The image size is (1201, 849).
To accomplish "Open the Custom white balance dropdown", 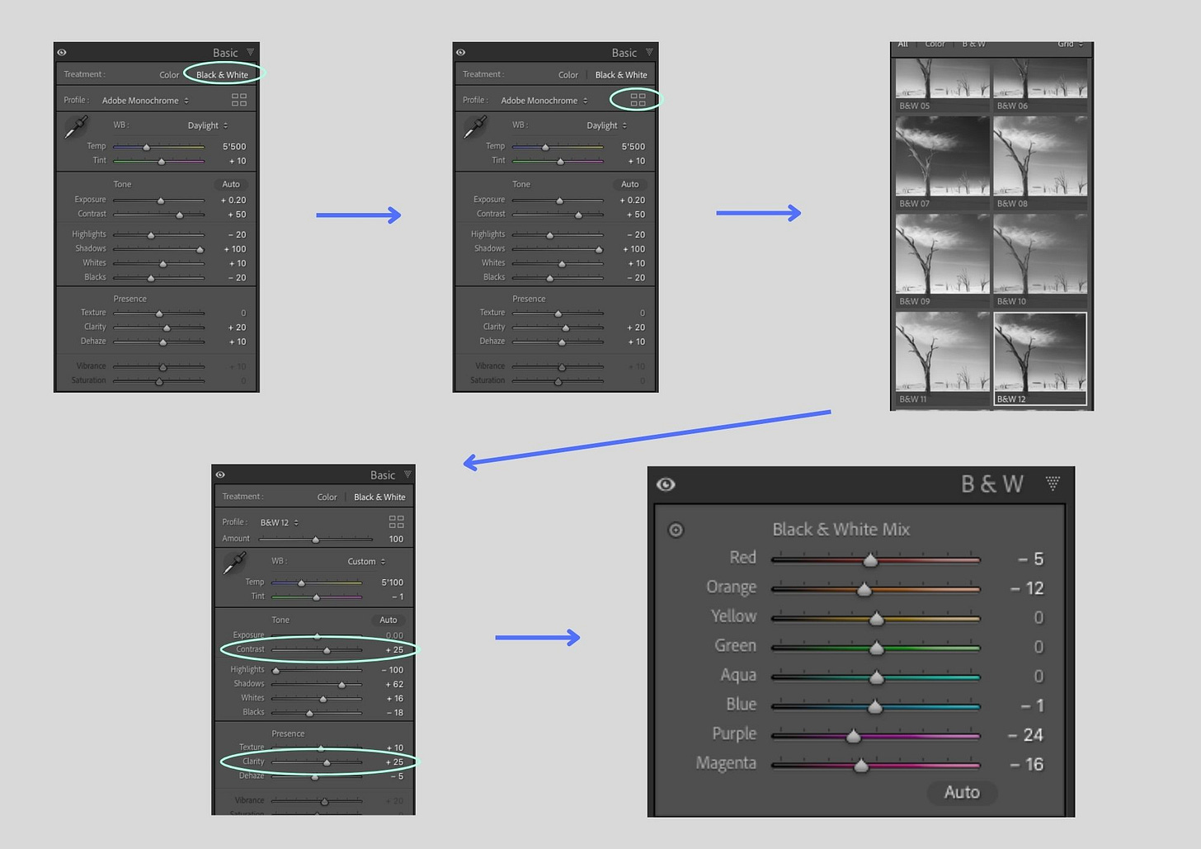I will 366,561.
